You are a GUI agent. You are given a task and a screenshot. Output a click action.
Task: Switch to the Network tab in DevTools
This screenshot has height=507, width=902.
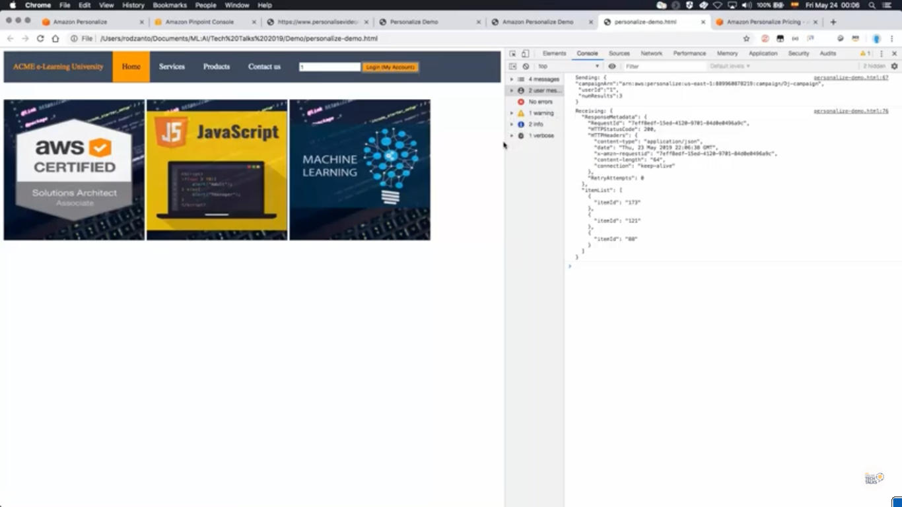[651, 53]
